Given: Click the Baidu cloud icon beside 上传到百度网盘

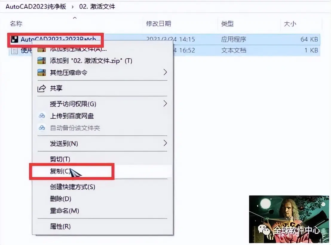Looking at the screenshot, I should [x=42, y=116].
